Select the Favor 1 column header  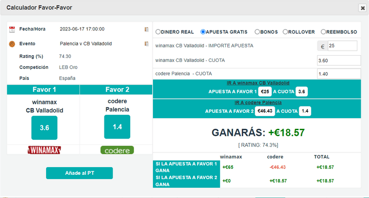click(x=43, y=90)
